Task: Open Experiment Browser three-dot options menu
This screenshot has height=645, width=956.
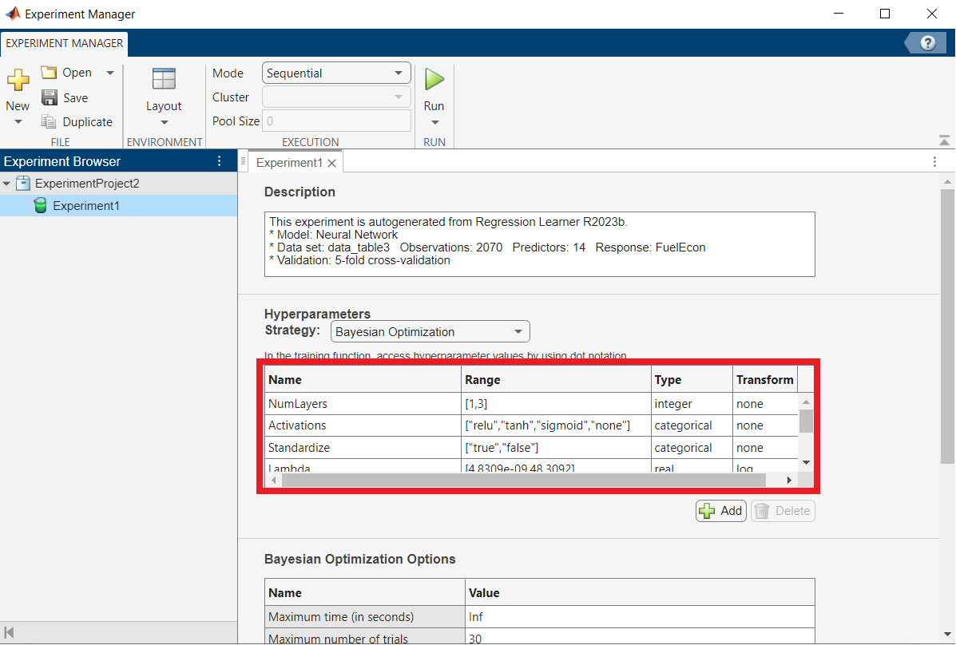Action: click(220, 161)
